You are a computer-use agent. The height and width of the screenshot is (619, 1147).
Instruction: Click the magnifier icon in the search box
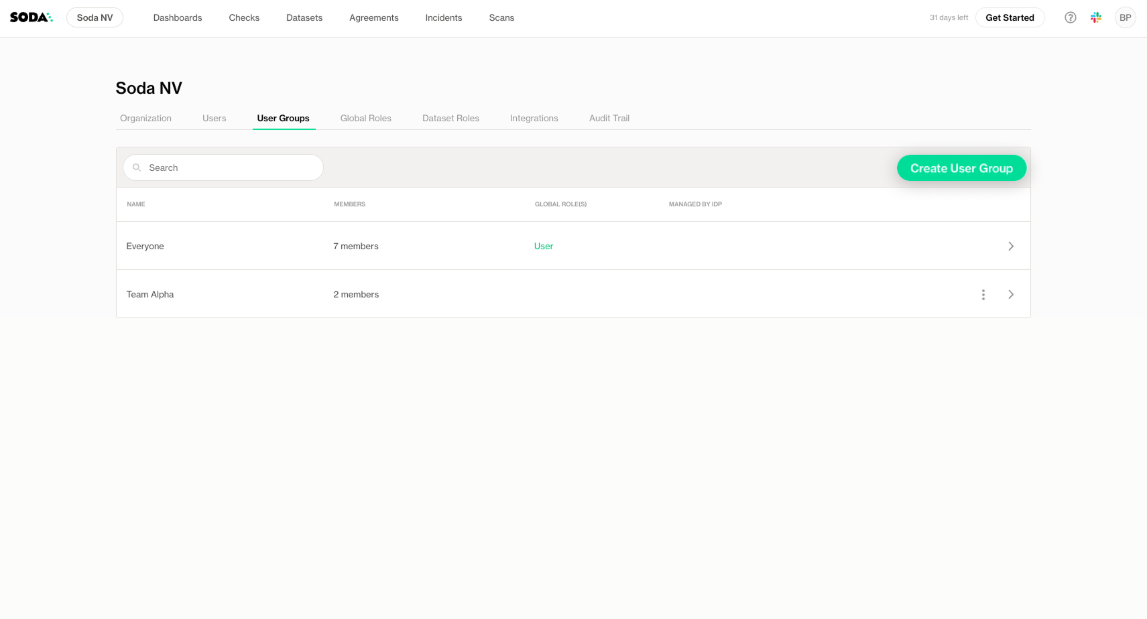[137, 167]
